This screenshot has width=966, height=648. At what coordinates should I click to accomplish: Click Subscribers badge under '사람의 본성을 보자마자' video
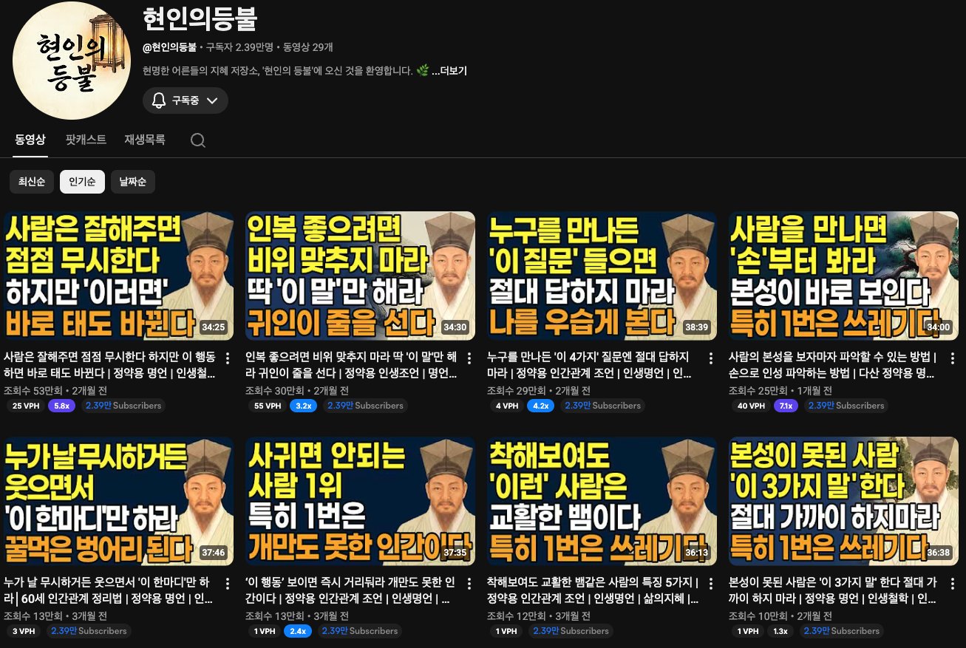coord(846,406)
